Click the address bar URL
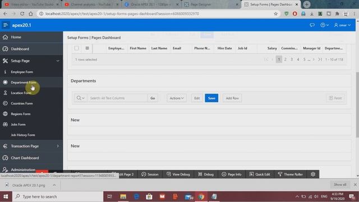359x202 pixels. [x=122, y=13]
